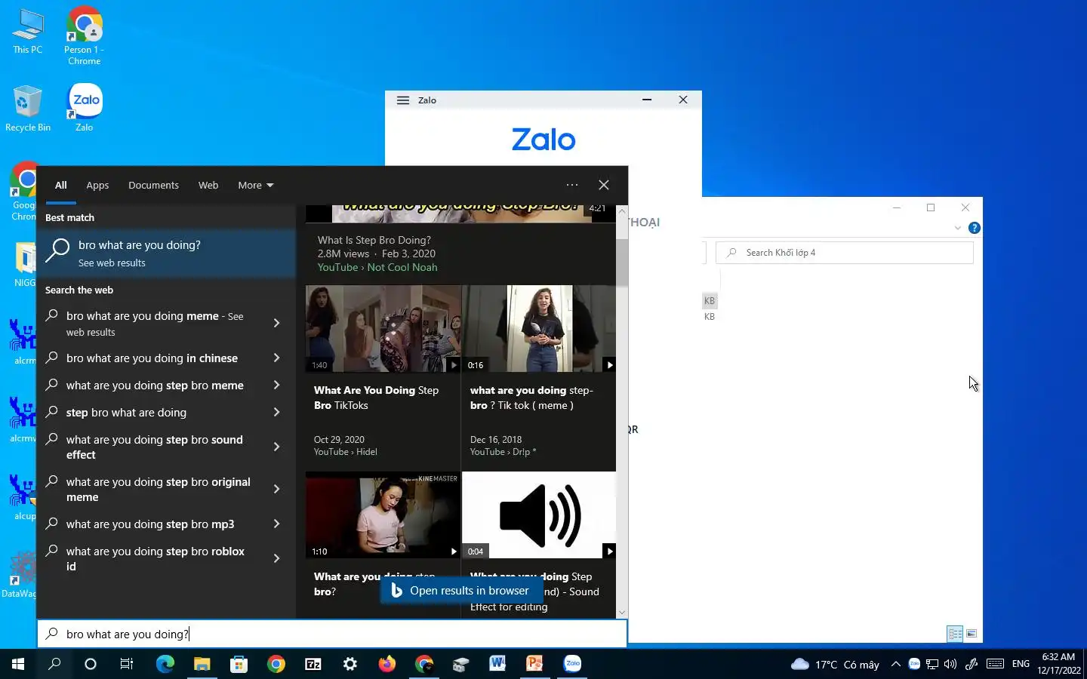Viewport: 1087px width, 679px height.
Task: Click the 'Search Khối lớp 4' field
Action: tap(844, 253)
